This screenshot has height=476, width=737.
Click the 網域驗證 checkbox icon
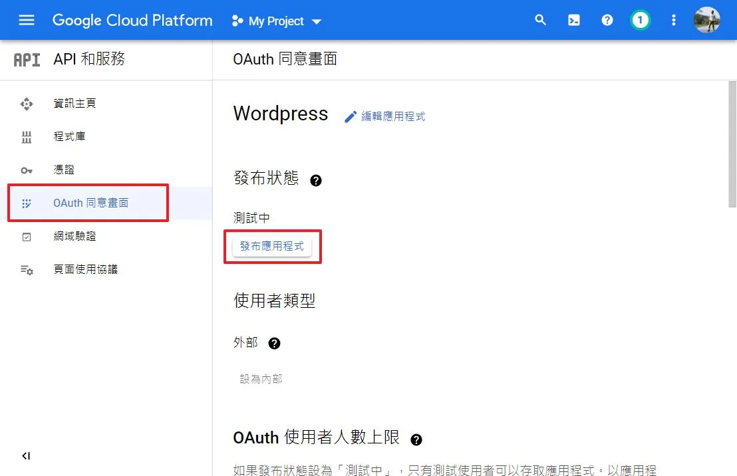[x=27, y=237]
